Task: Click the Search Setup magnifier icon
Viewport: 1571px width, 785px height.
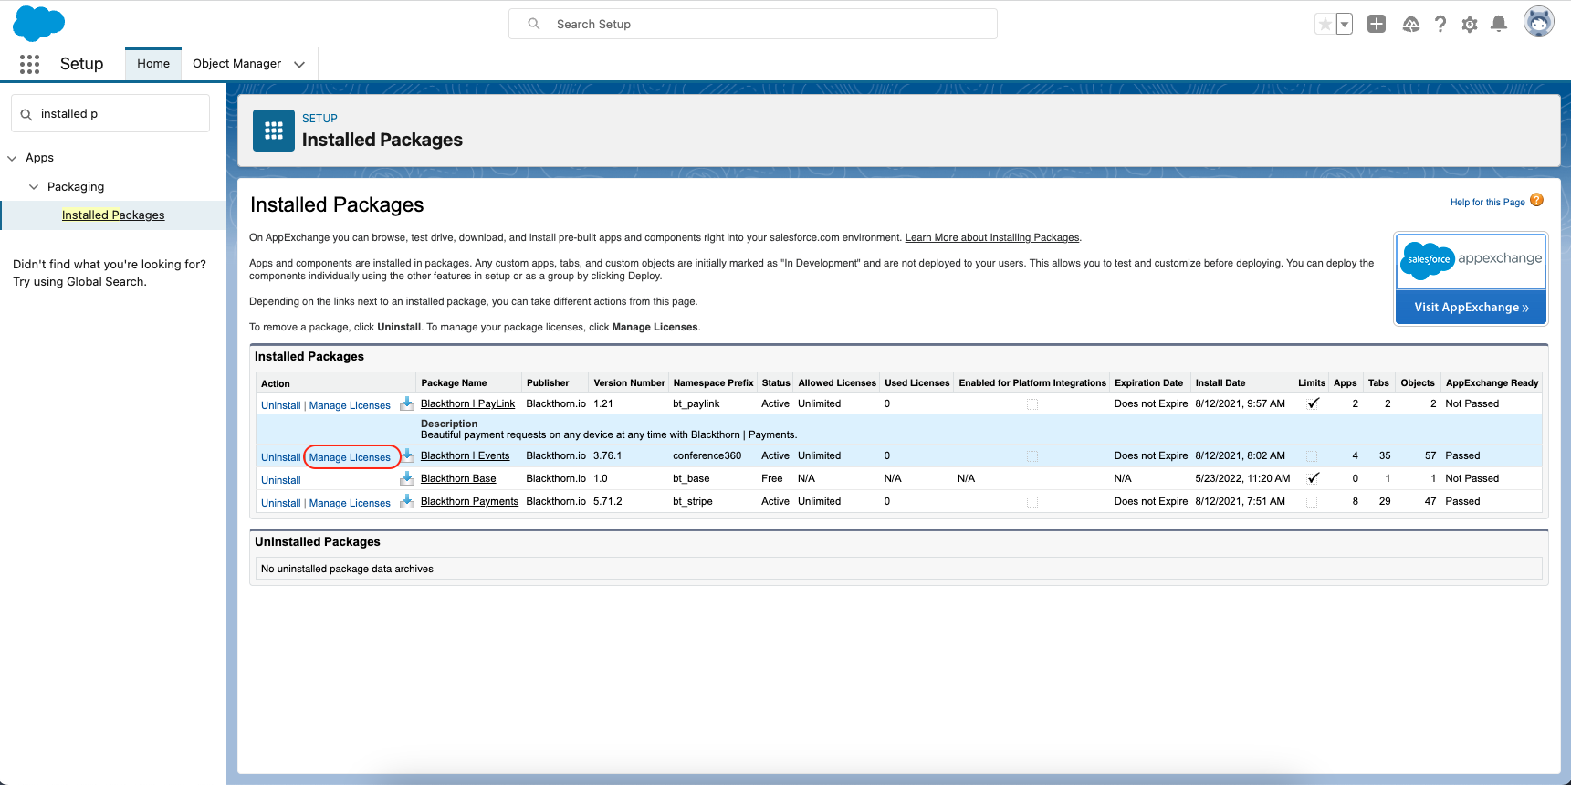Action: click(534, 24)
